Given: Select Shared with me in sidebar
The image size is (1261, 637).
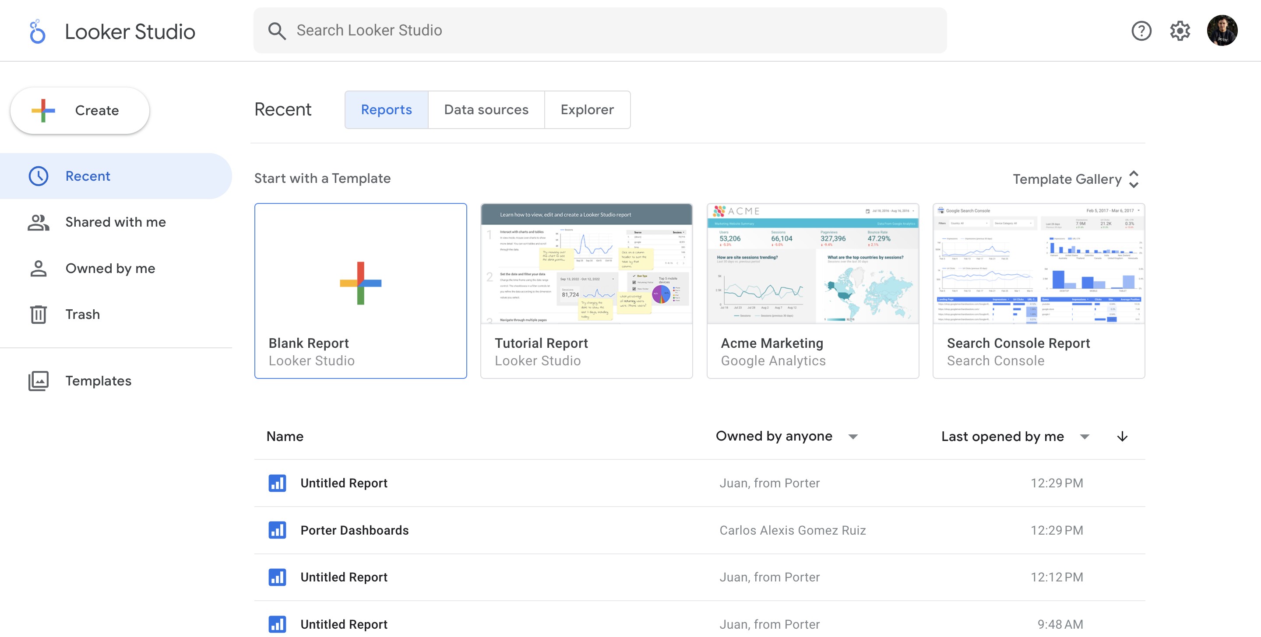Looking at the screenshot, I should pyautogui.click(x=115, y=222).
